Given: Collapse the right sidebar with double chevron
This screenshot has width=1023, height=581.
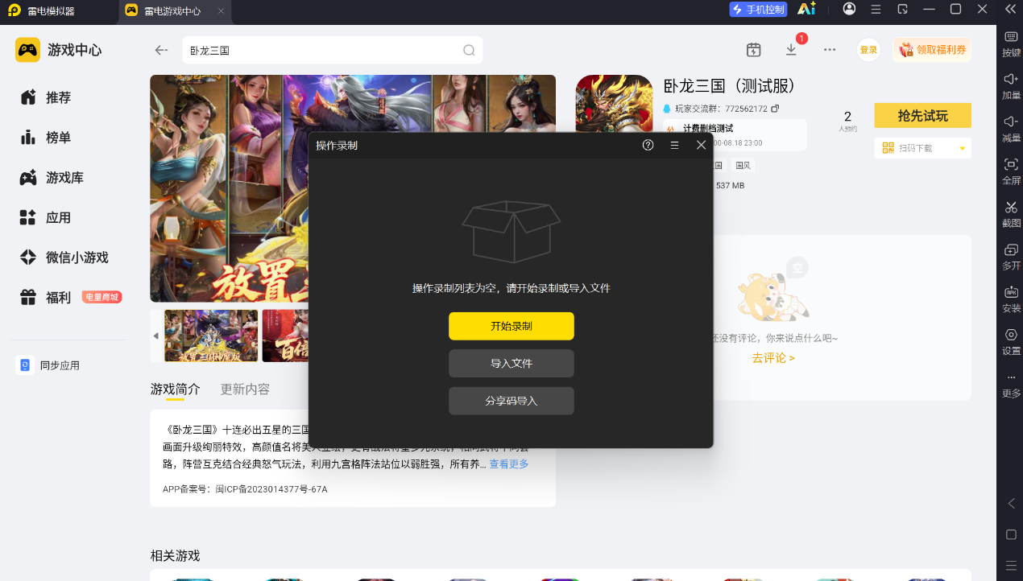Looking at the screenshot, I should [1010, 9].
